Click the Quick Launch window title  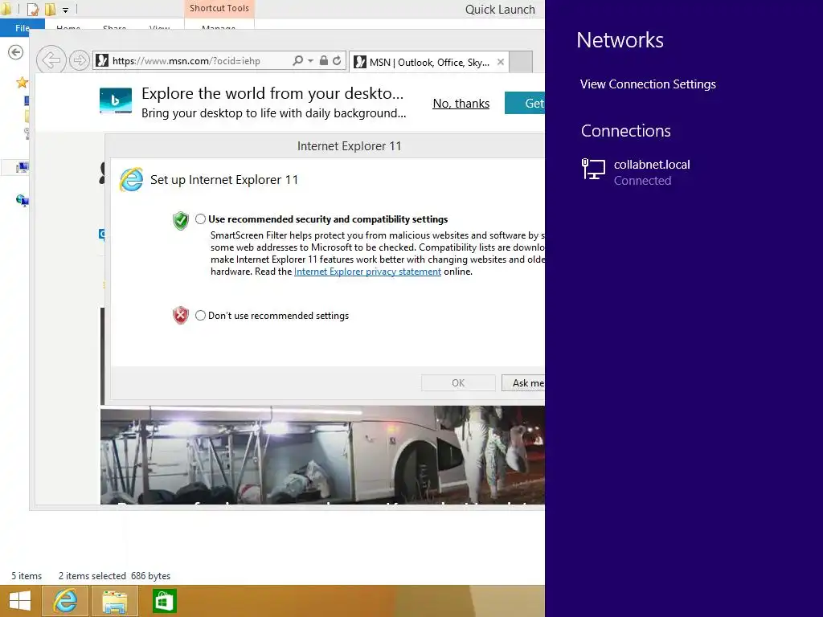click(500, 10)
